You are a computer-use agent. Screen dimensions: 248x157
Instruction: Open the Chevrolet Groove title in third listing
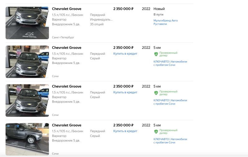pos(67,87)
